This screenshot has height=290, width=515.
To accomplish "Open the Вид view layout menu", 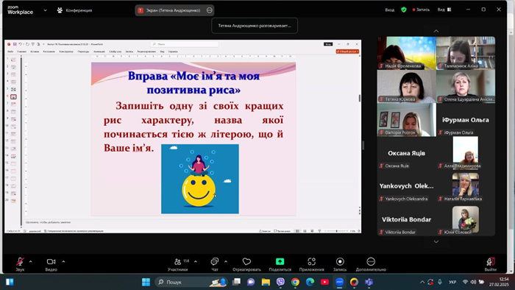I will 444,10.
